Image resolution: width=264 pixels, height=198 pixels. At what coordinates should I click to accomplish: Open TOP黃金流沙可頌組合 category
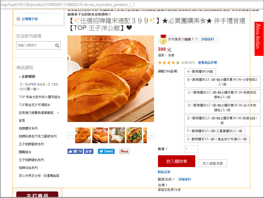click(35, 105)
